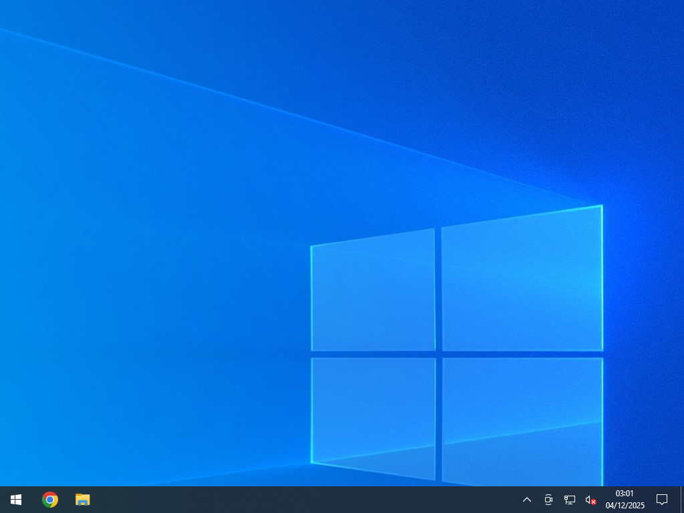The width and height of the screenshot is (684, 513).
Task: Click the Meet Now camera tray icon
Action: click(548, 500)
